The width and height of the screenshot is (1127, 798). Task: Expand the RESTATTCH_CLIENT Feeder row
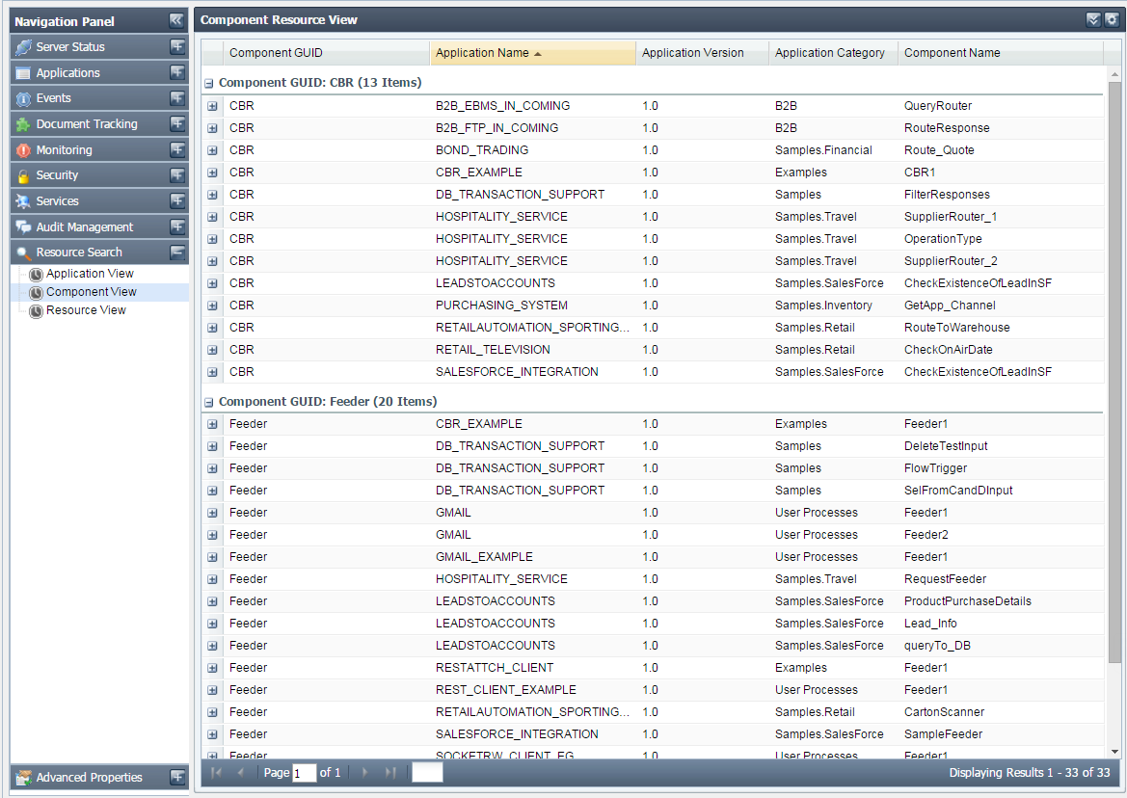[212, 668]
